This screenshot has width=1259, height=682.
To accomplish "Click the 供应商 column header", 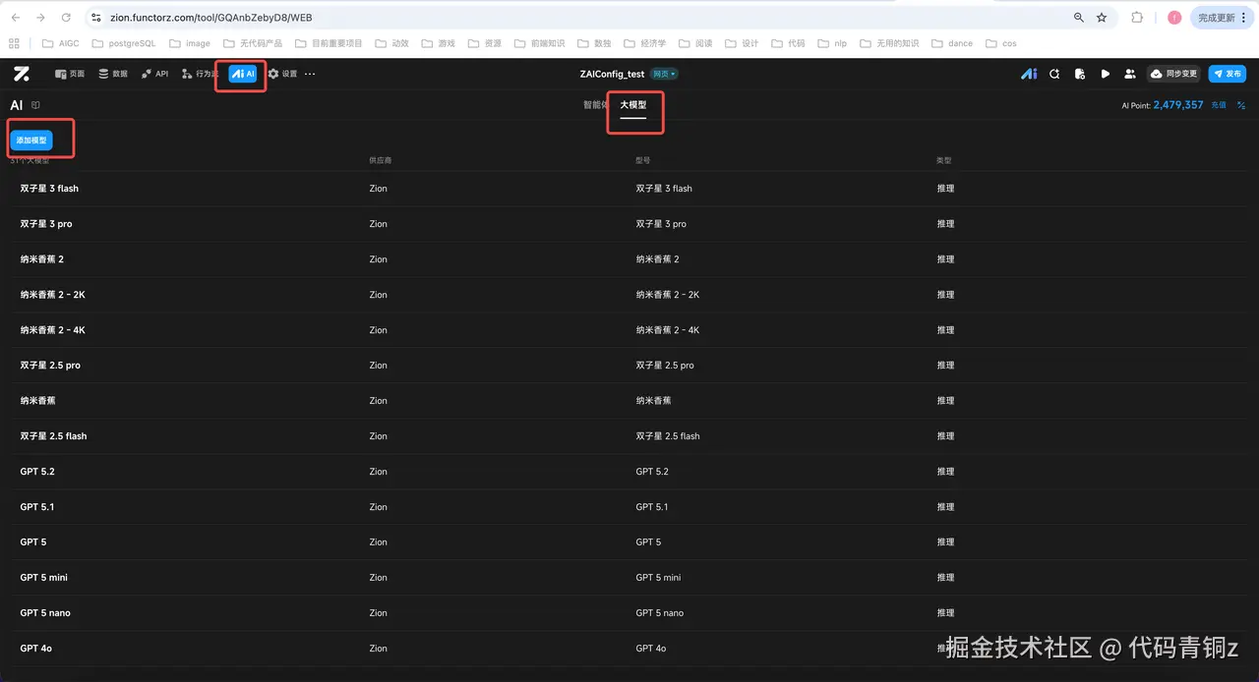I will pos(380,160).
